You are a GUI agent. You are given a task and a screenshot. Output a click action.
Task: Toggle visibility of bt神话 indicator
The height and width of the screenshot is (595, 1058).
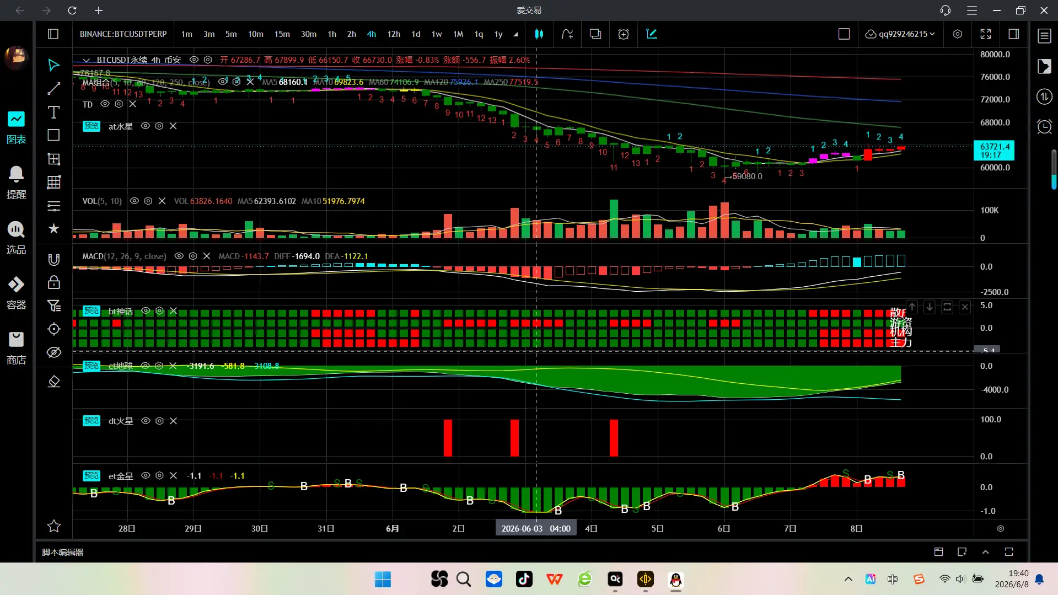pos(146,311)
